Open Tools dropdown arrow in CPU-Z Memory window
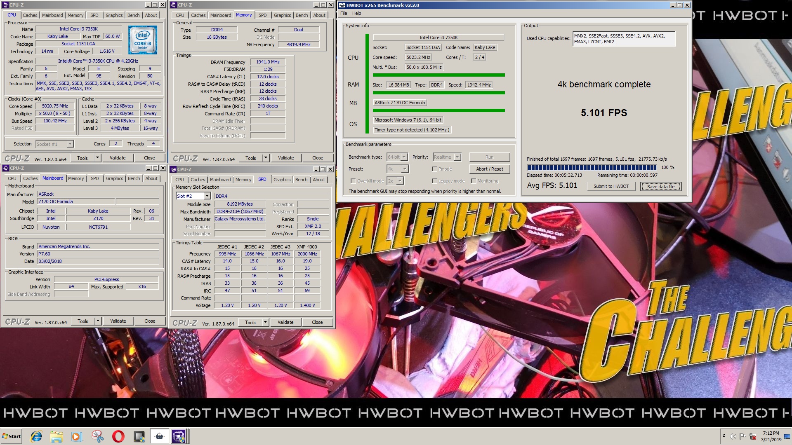This screenshot has height=445, width=792. pos(266,158)
